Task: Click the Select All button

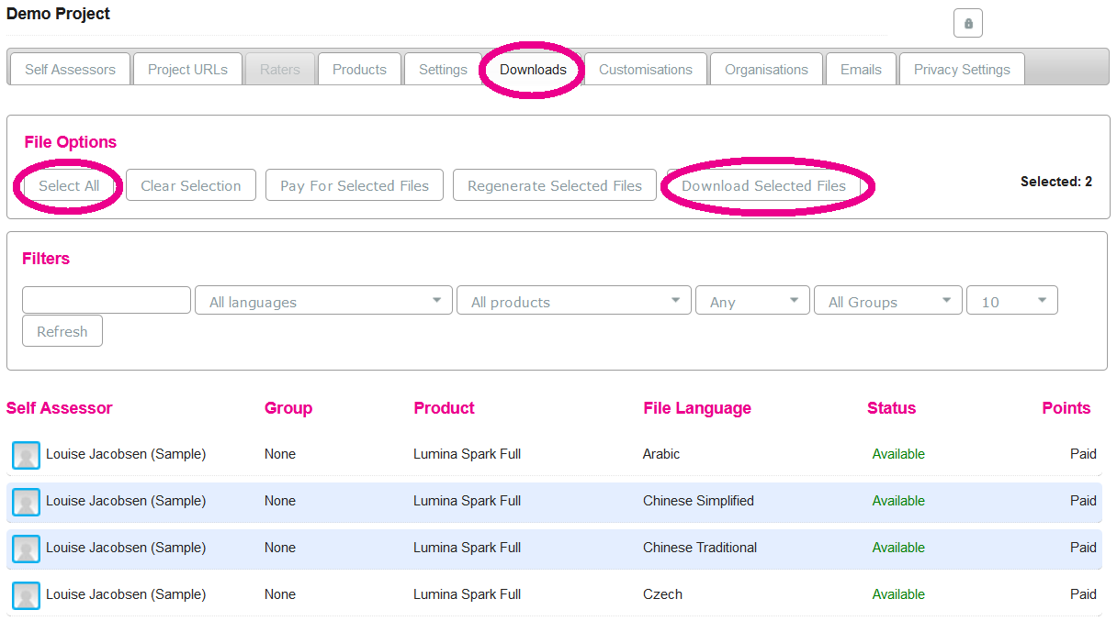Action: click(69, 185)
